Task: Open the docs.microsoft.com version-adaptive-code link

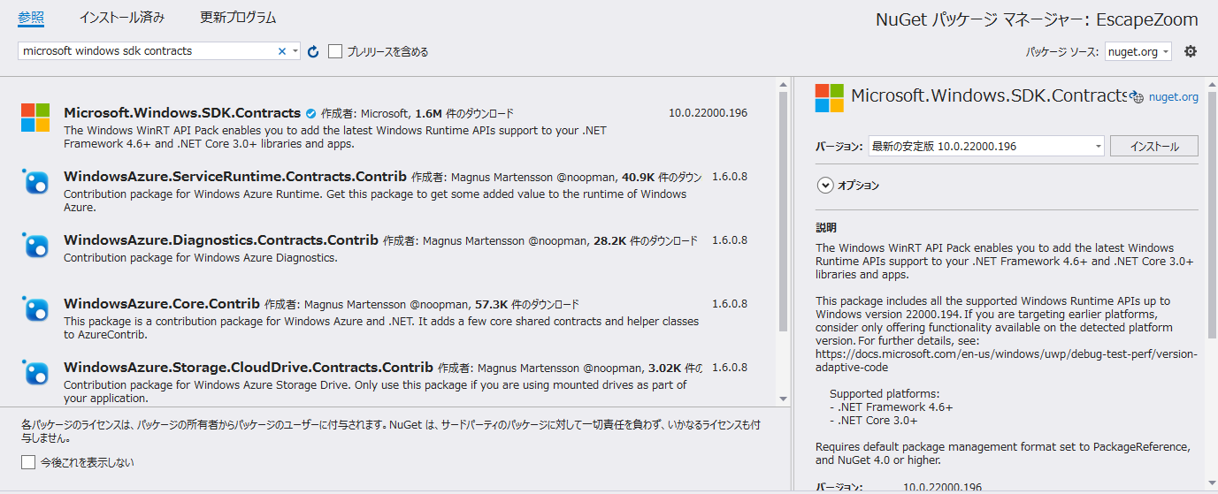Action: (x=1007, y=361)
